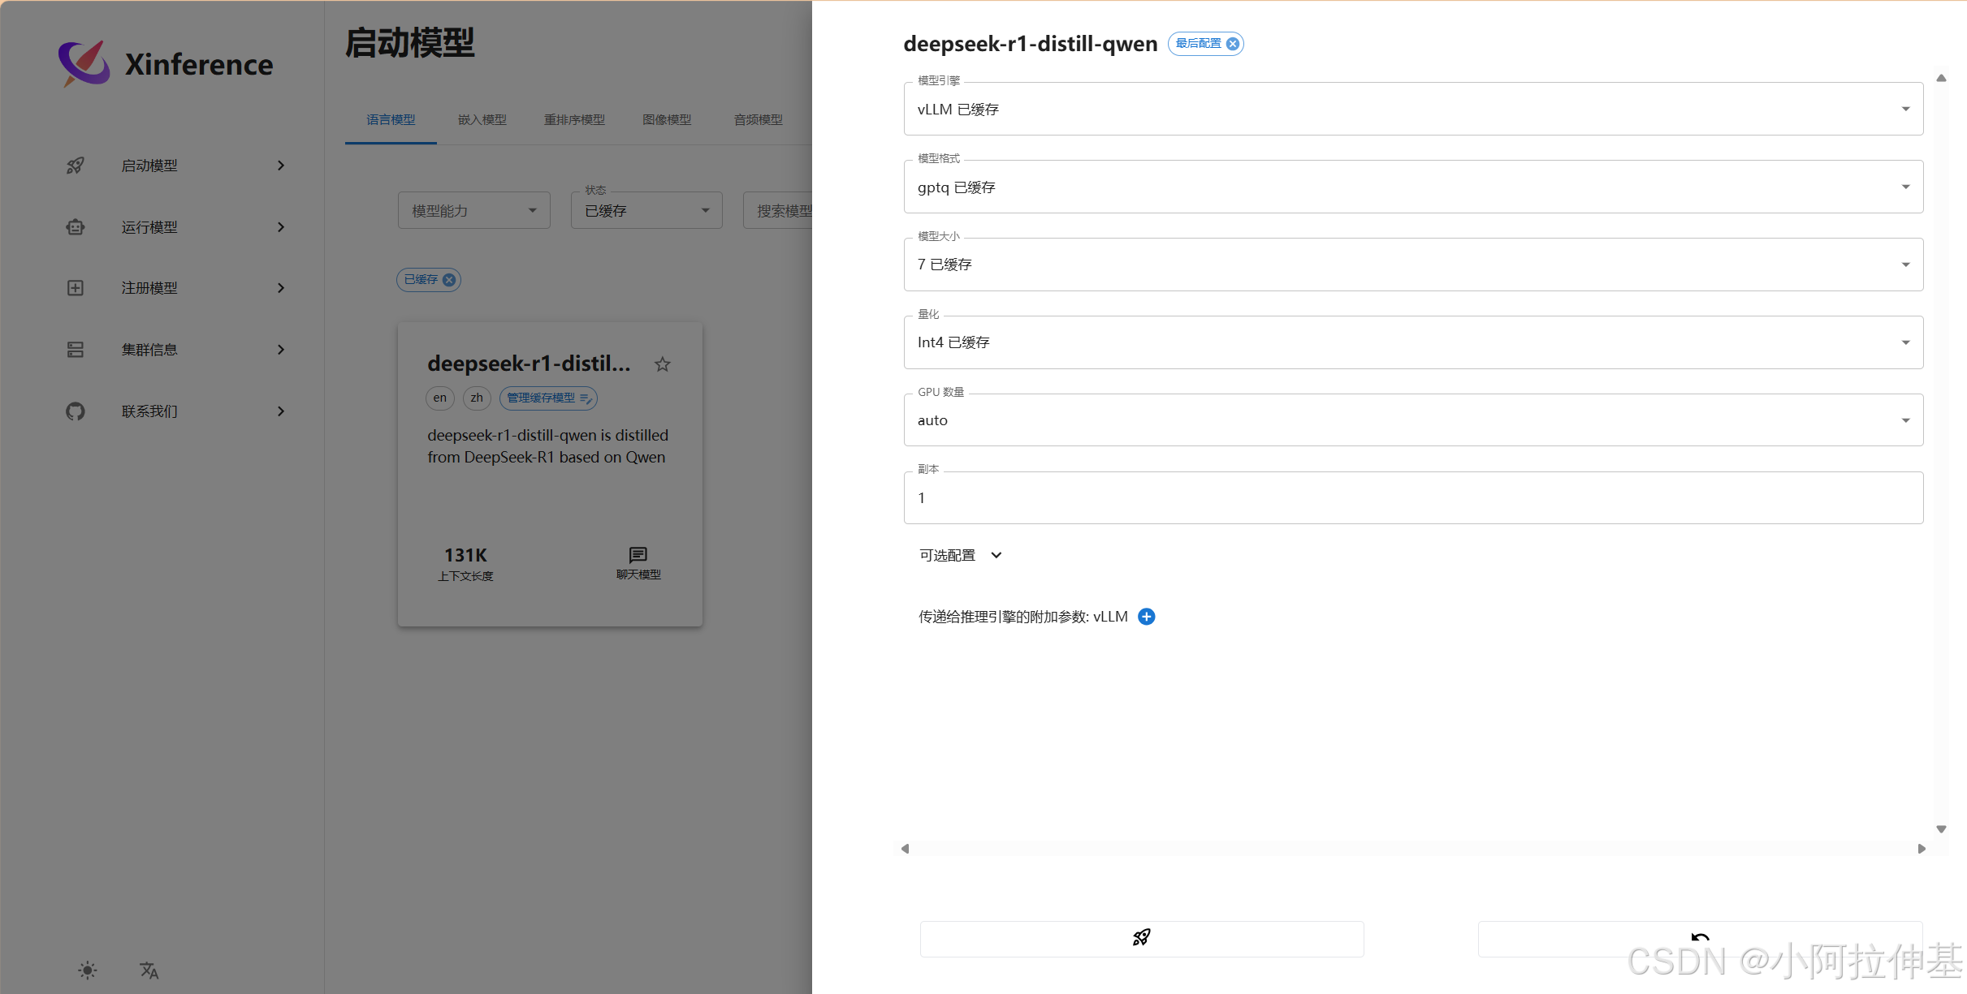The width and height of the screenshot is (1967, 994).
Task: Toggle light/dark theme sun icon
Action: point(88,970)
